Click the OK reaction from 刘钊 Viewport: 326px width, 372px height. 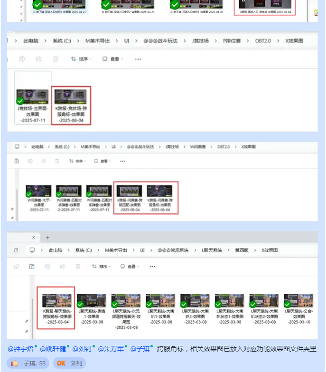69,363
